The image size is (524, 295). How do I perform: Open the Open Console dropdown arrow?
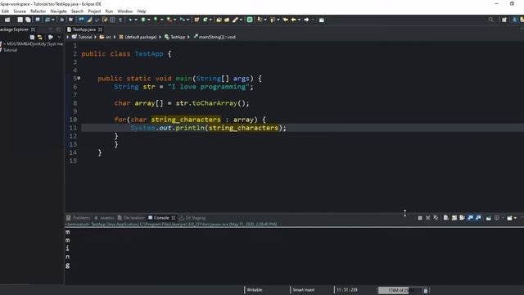click(x=515, y=218)
